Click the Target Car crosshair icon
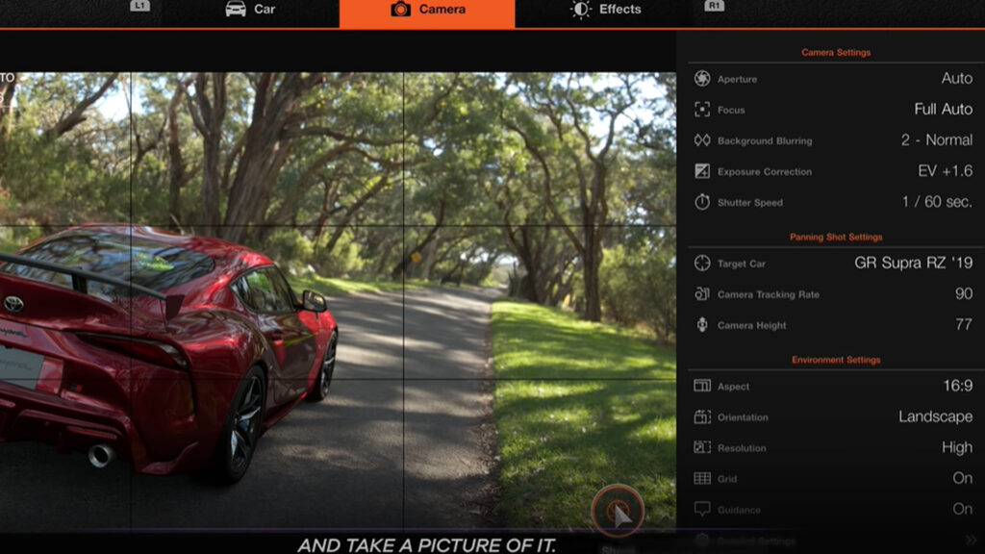Viewport: 985px width, 554px height. 701,264
